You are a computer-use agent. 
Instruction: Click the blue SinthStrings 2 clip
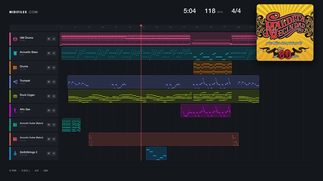(156, 154)
